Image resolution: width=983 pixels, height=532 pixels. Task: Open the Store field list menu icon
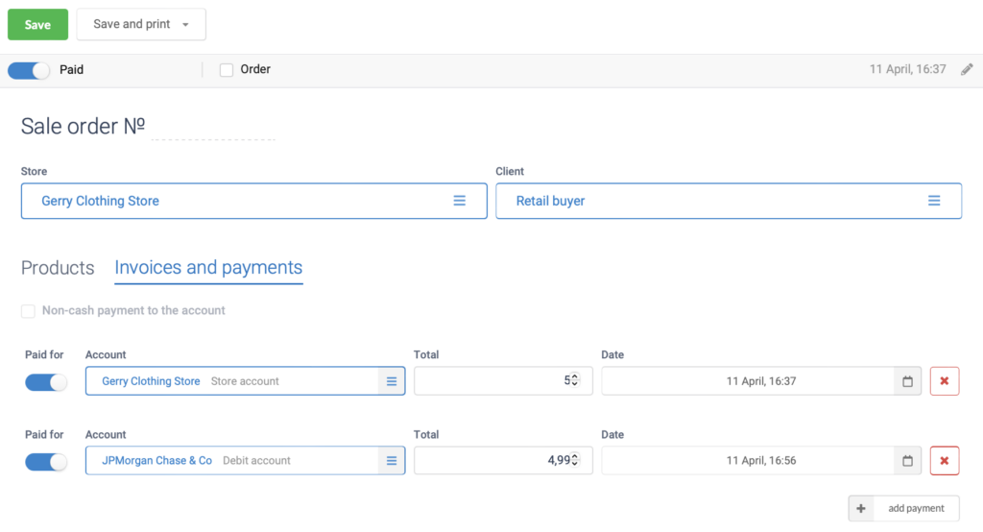pos(460,201)
